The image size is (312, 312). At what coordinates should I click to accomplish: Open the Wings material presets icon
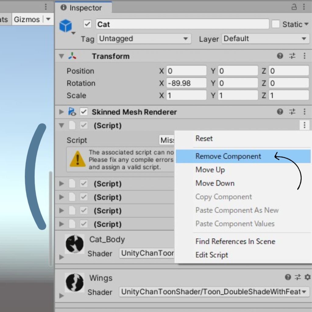click(x=298, y=277)
